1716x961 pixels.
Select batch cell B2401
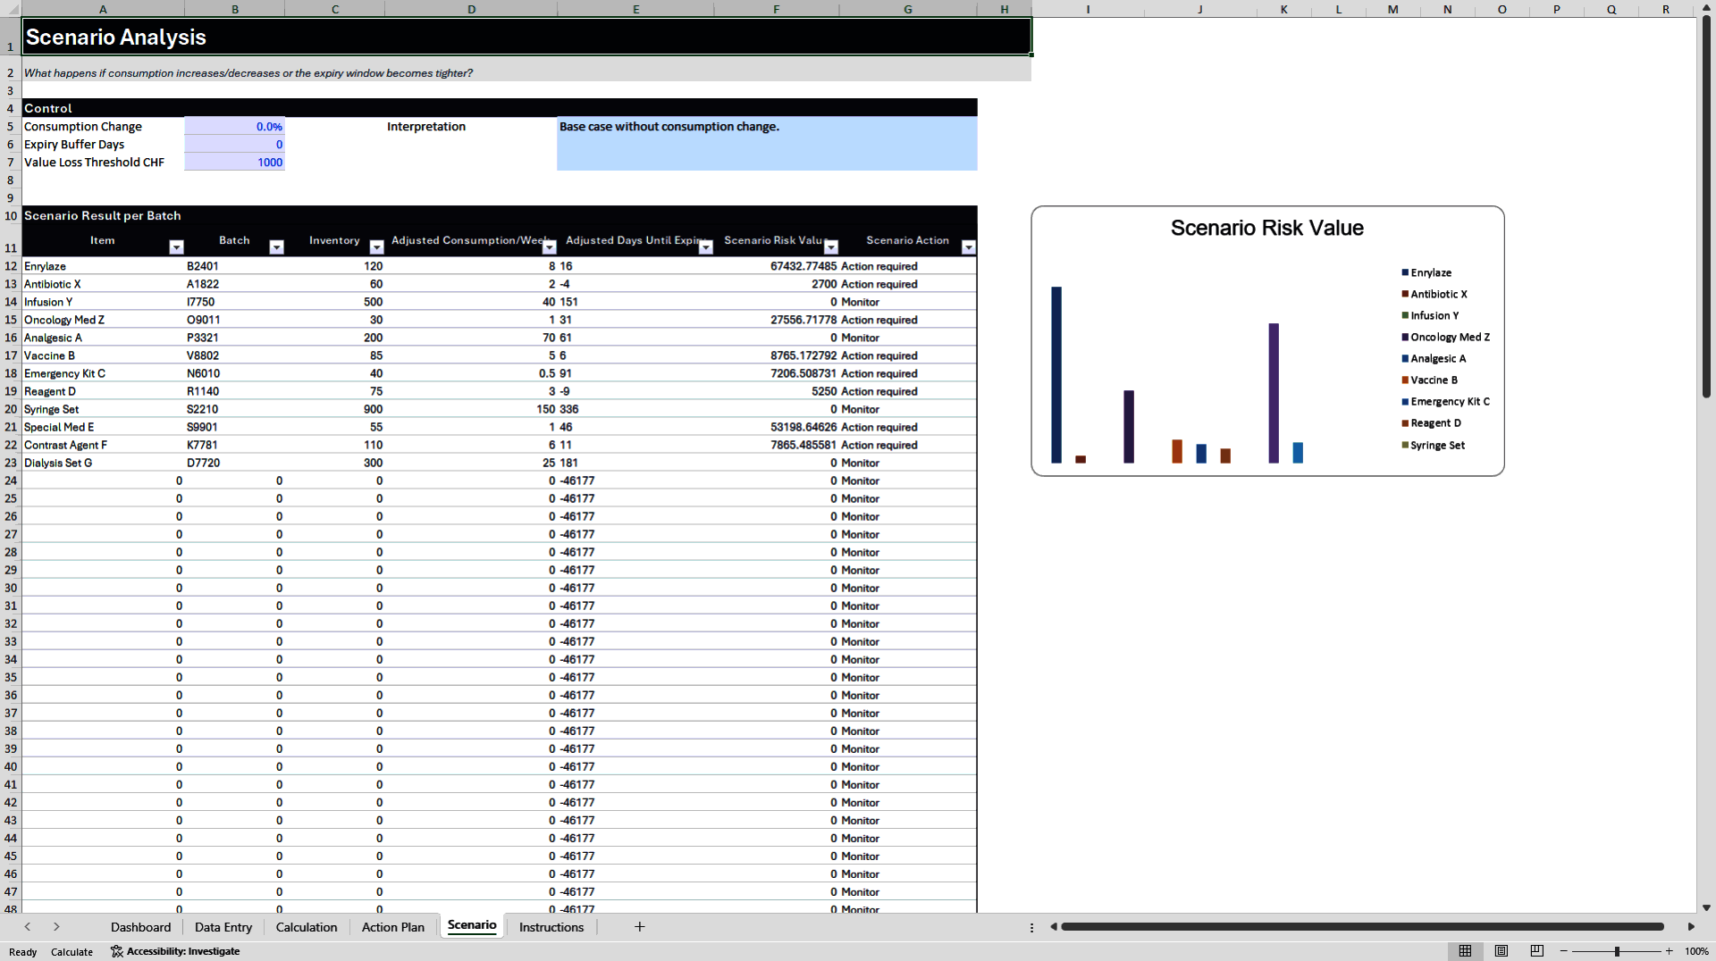234,266
